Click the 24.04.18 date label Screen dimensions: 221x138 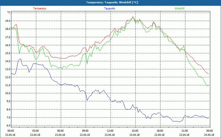[209, 135]
